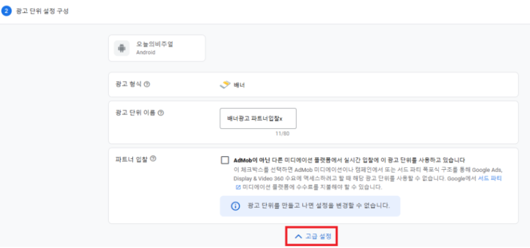Open the 서드 파티 link

tap(490, 178)
